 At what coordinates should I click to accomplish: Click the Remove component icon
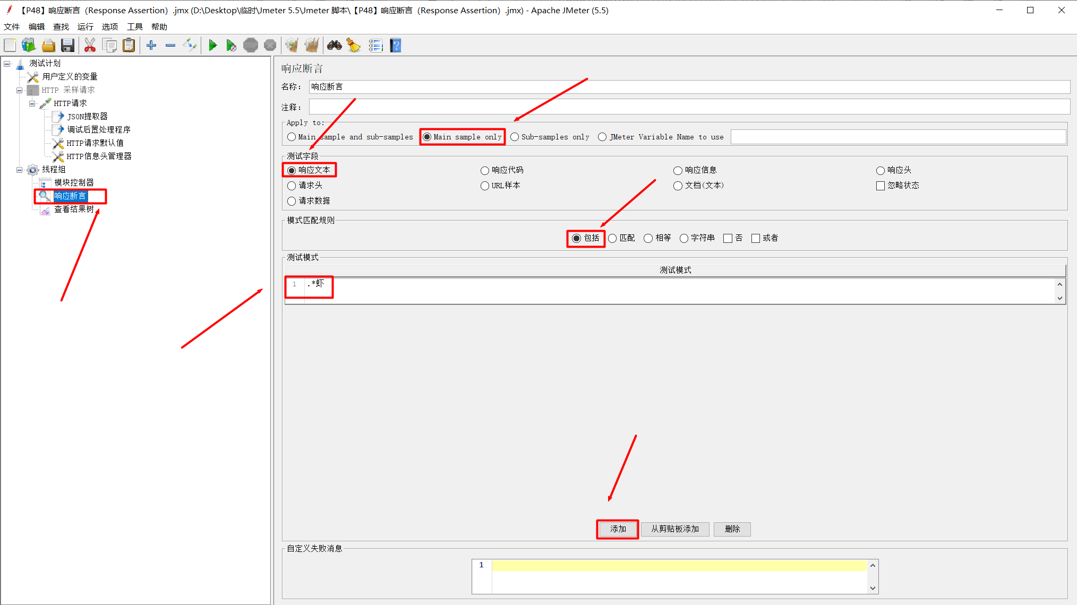169,46
